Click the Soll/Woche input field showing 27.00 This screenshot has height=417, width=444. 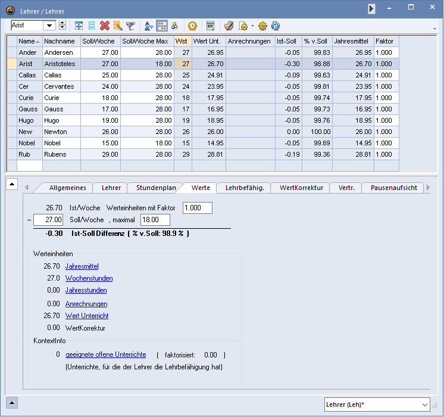coord(48,220)
